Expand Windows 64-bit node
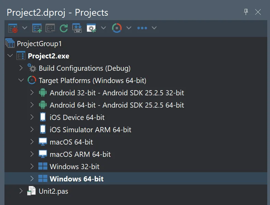The height and width of the screenshot is (205, 270). click(32, 179)
